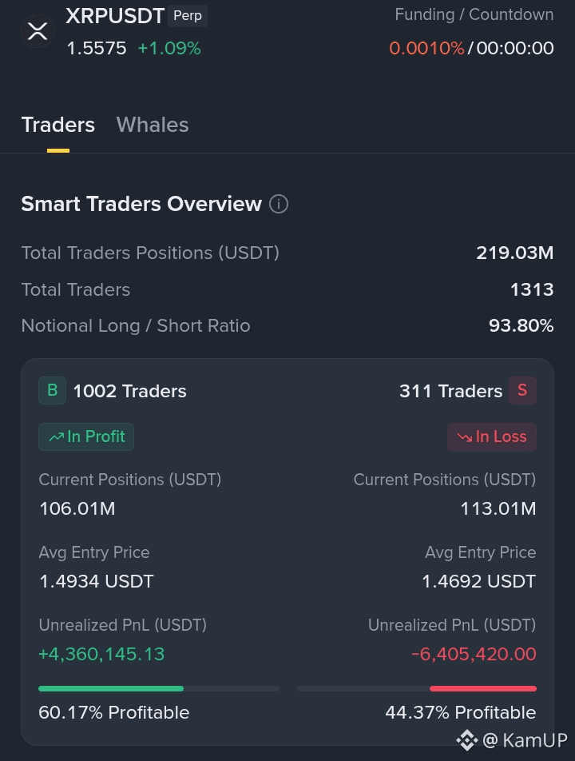This screenshot has width=575, height=761.
Task: Open the XRPUSDT pair title
Action: click(x=115, y=16)
